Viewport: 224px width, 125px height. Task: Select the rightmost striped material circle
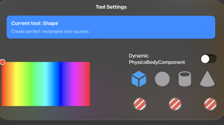tap(210, 104)
